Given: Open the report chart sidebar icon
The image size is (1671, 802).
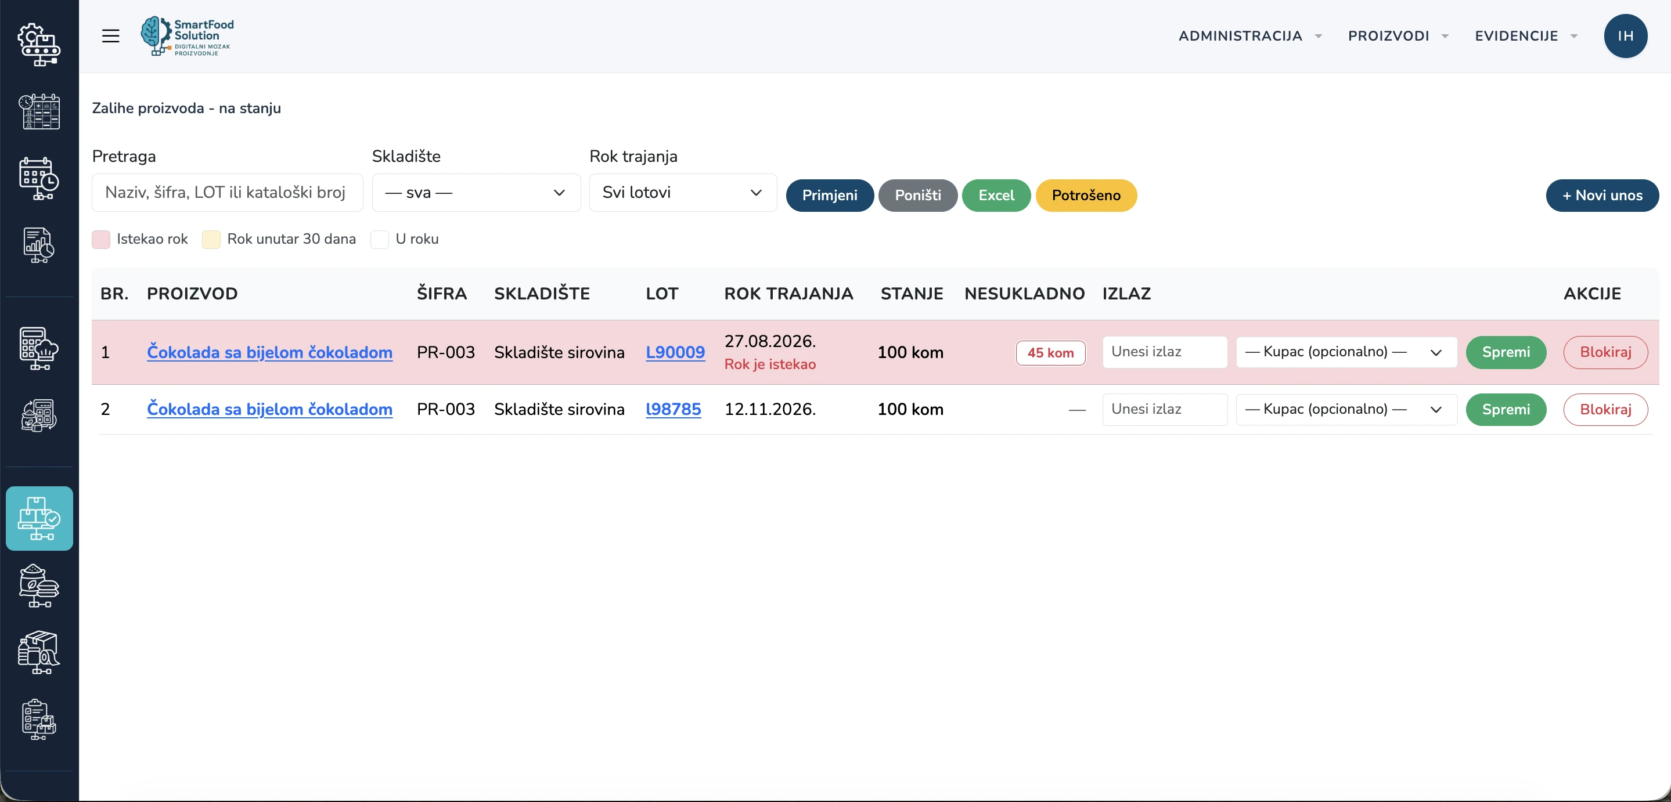Looking at the screenshot, I should coord(39,245).
